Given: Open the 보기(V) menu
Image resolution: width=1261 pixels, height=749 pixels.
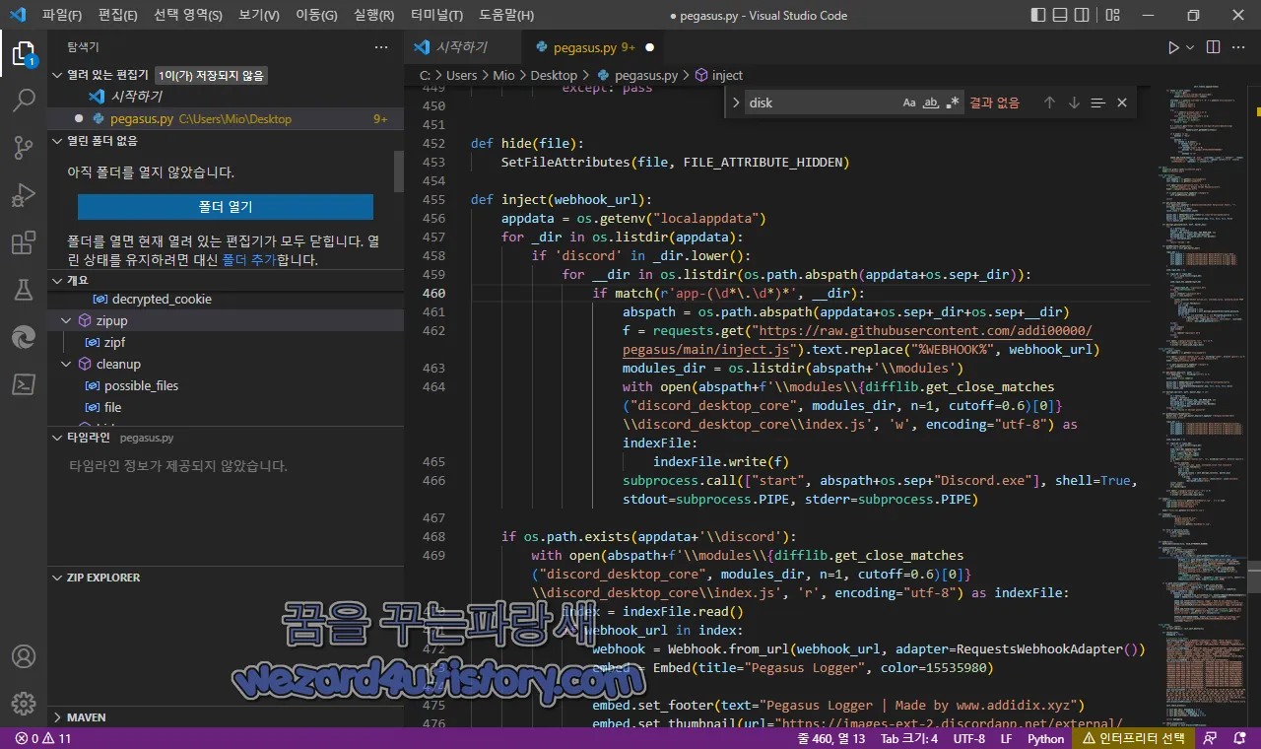Looking at the screenshot, I should click(x=259, y=16).
